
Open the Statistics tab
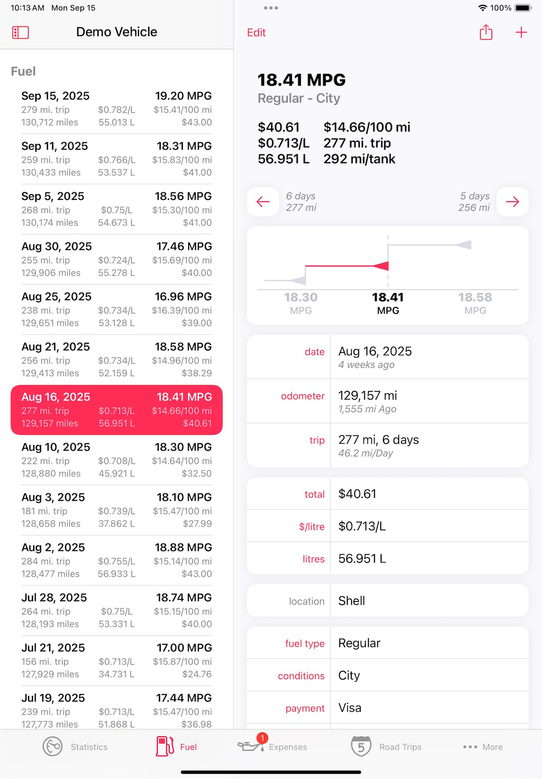click(75, 747)
